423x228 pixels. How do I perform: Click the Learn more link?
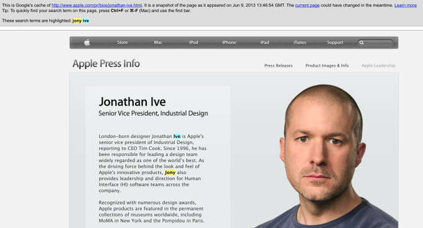tap(406, 5)
